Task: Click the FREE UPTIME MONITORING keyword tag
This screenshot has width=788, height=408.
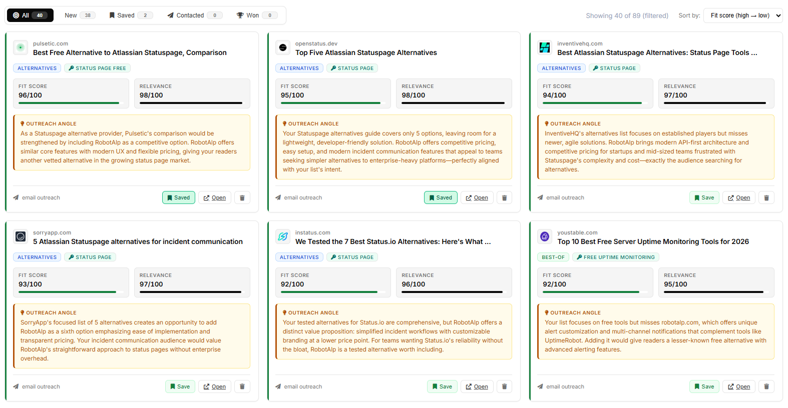Action: pyautogui.click(x=616, y=257)
